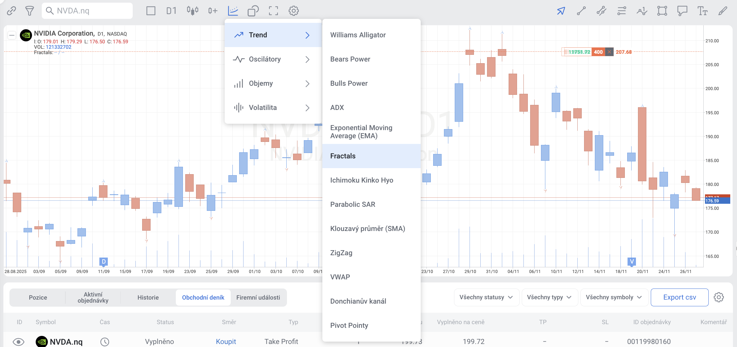
Task: Click the V event marker on timeline
Action: pos(632,262)
